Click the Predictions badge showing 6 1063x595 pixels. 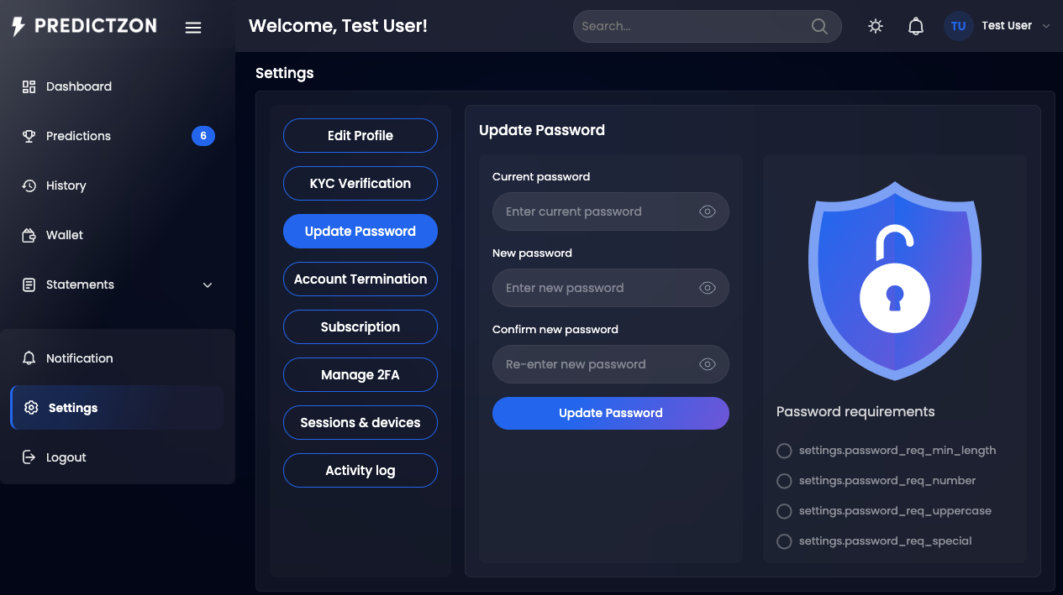[x=203, y=136]
